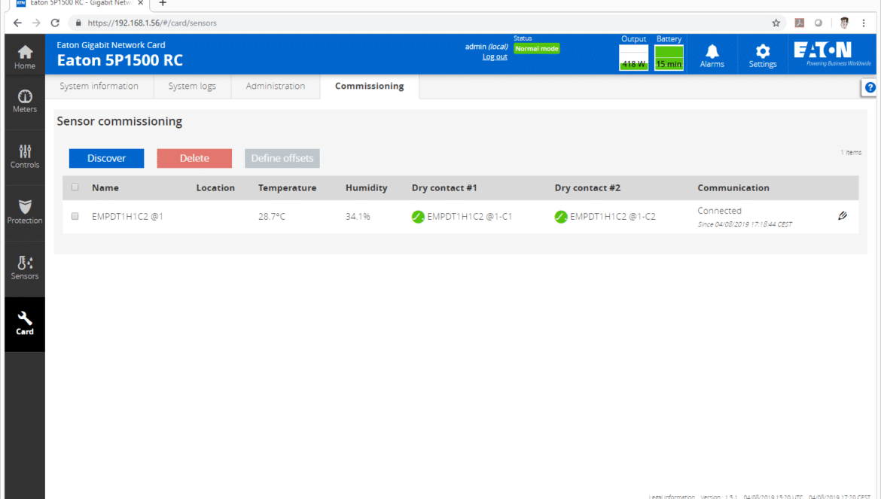Click the Legal information link in footer
Image resolution: width=881 pixels, height=499 pixels.
point(672,496)
